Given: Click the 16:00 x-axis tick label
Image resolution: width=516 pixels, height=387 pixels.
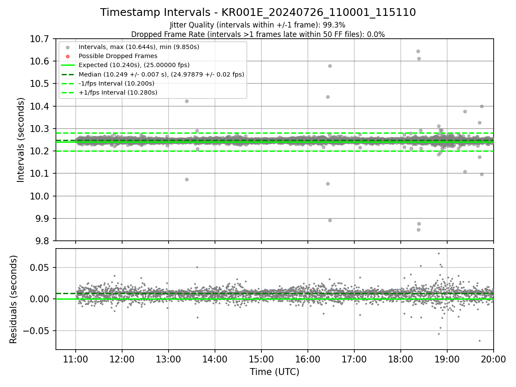Looking at the screenshot, I should click(x=308, y=358).
